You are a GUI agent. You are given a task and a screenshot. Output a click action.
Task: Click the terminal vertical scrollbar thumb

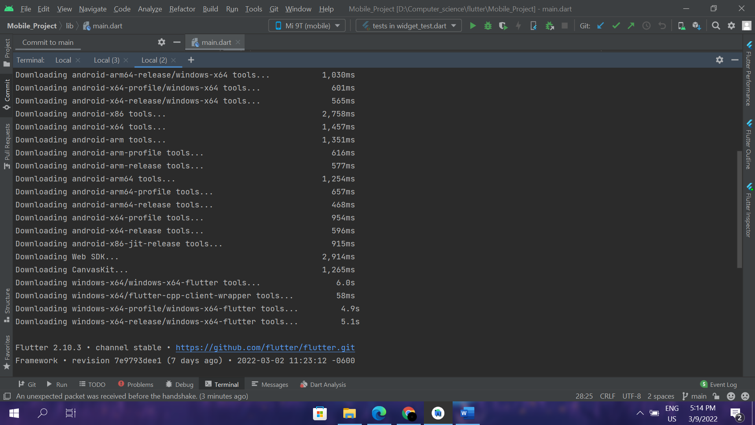(739, 209)
